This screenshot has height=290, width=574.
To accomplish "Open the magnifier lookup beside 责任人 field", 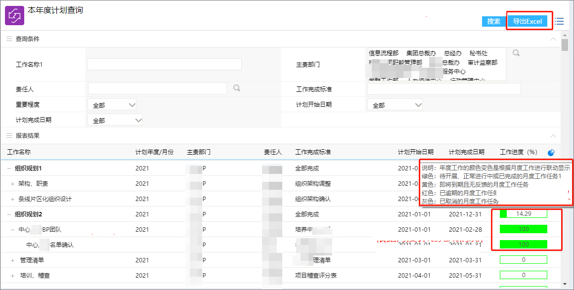I will click(x=236, y=88).
